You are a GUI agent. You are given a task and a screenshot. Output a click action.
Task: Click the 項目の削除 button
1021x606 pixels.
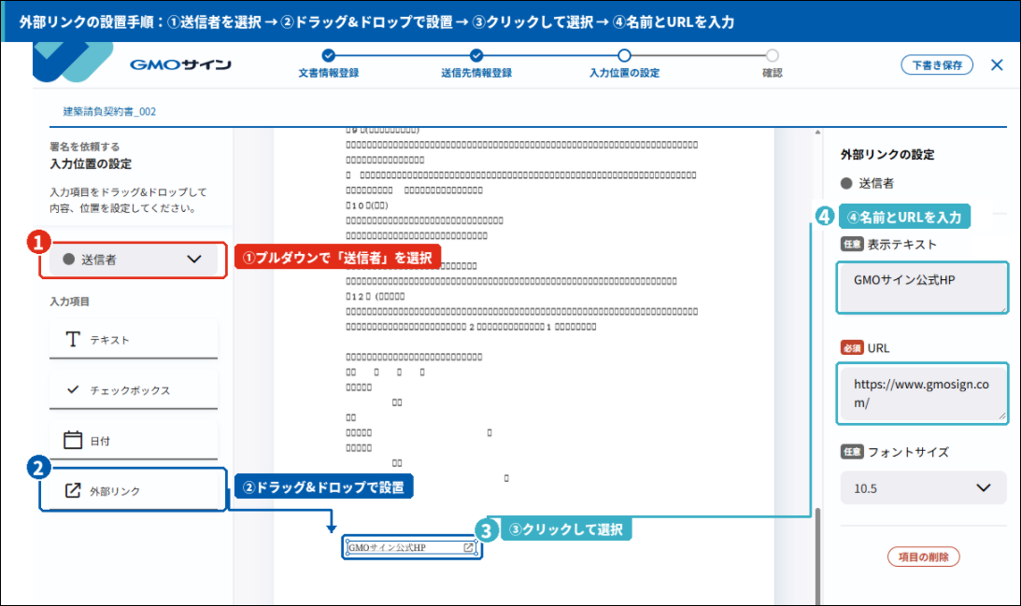pos(923,557)
